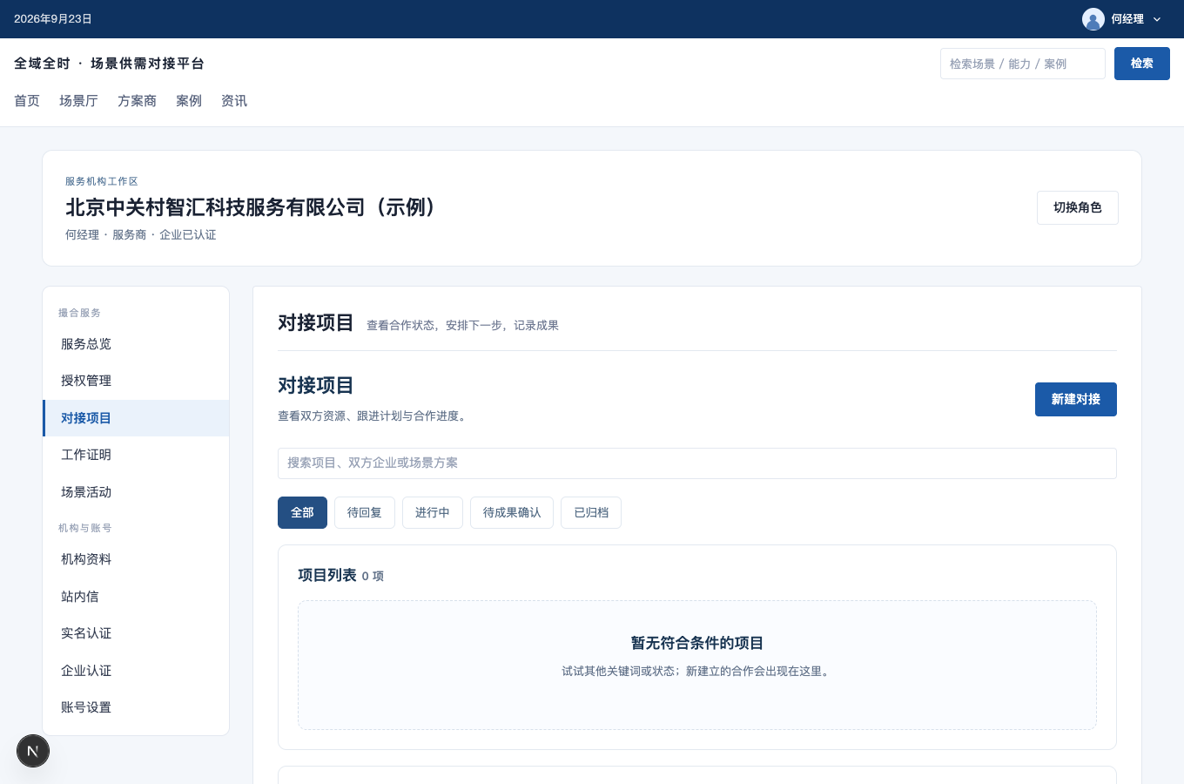Go to the 场景厅 nav item
Image resolution: width=1184 pixels, height=784 pixels.
coord(78,101)
